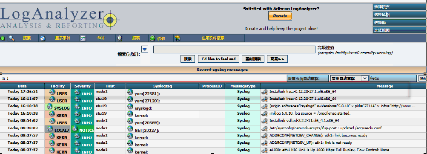Click the home icon beside 显示事件
The width and height of the screenshot is (427, 154).
coord(43,38)
